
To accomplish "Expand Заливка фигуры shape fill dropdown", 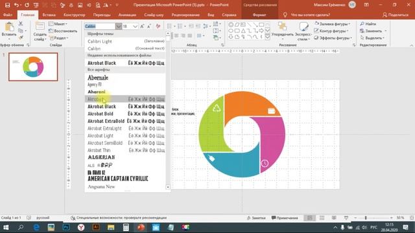I will [x=333, y=24].
